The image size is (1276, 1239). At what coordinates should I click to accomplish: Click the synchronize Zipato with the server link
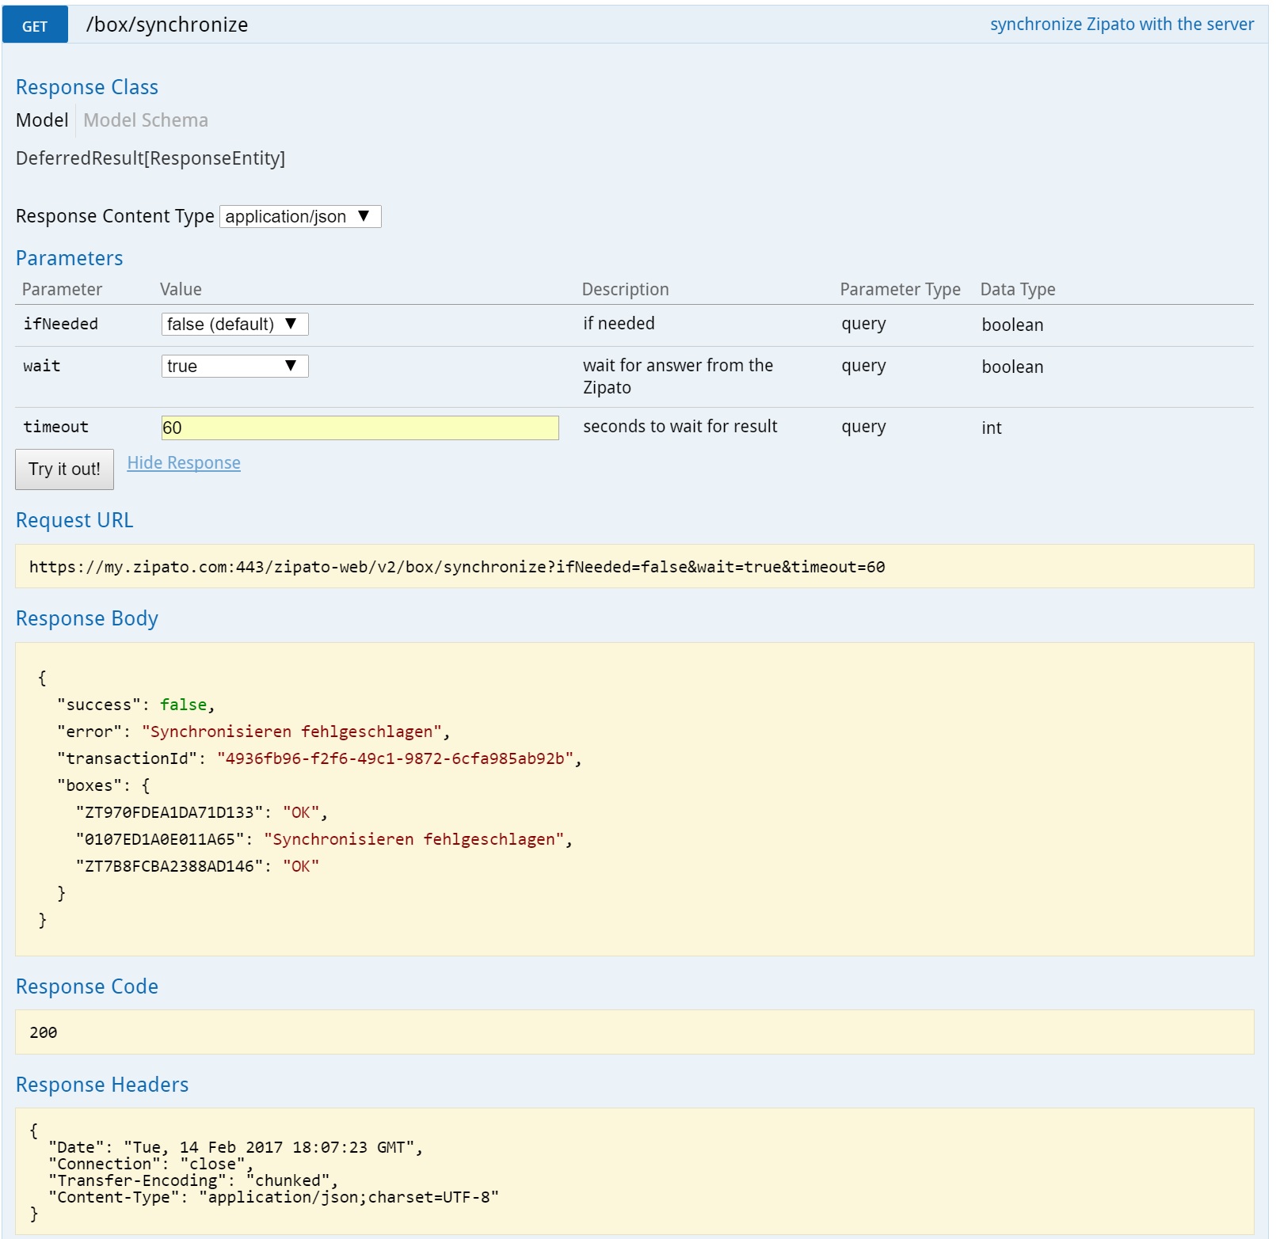click(x=1121, y=25)
